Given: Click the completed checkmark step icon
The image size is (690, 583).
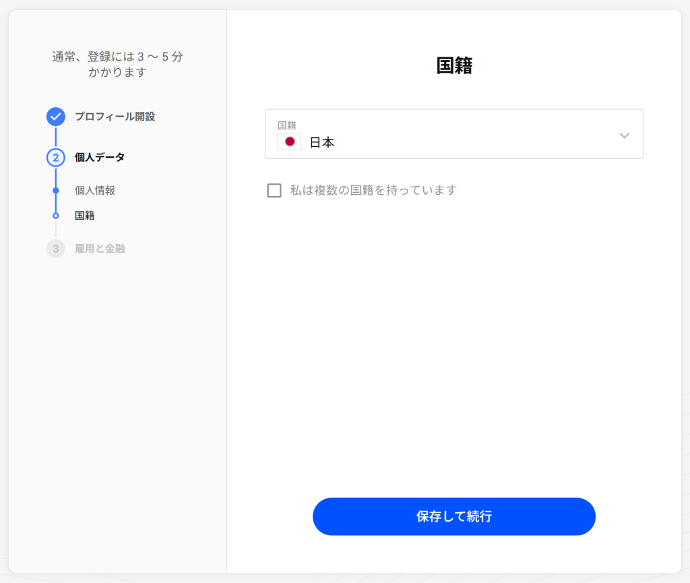Looking at the screenshot, I should pos(56,117).
